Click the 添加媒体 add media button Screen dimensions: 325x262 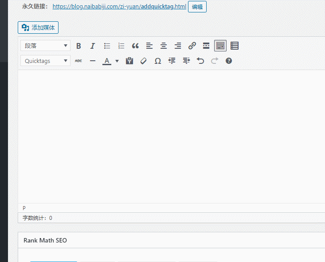[x=38, y=27]
